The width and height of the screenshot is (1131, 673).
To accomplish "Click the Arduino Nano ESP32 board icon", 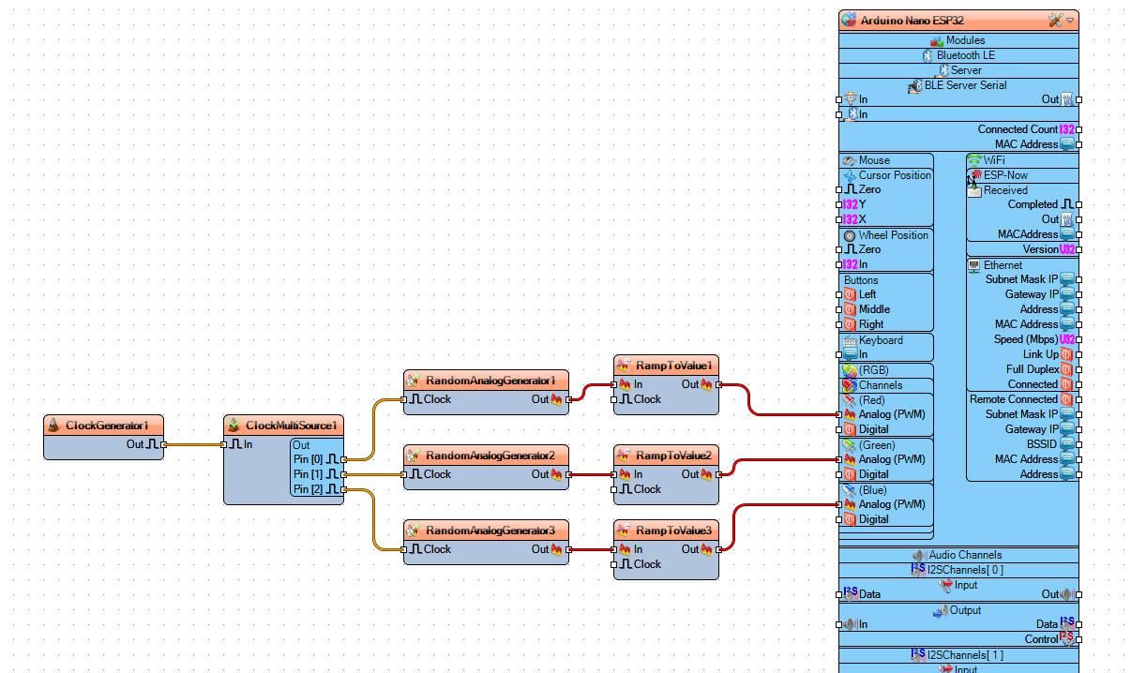I will pyautogui.click(x=850, y=20).
